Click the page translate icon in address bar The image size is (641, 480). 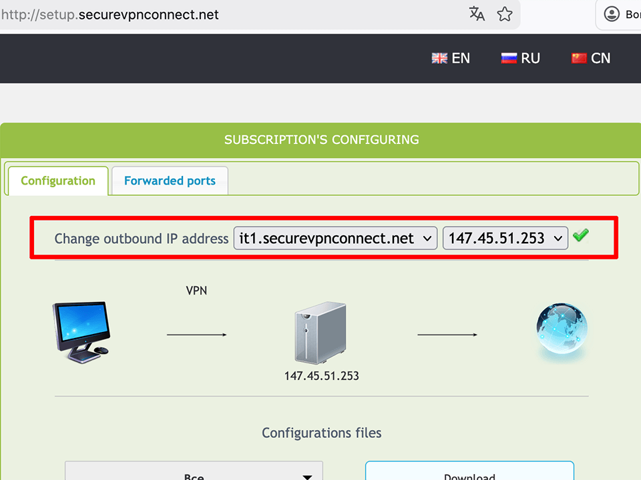477,13
